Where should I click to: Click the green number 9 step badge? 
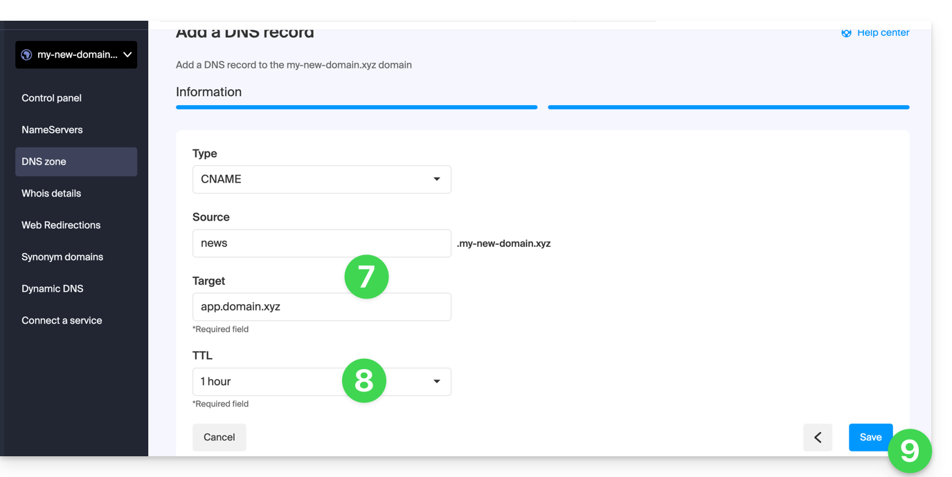click(x=910, y=451)
